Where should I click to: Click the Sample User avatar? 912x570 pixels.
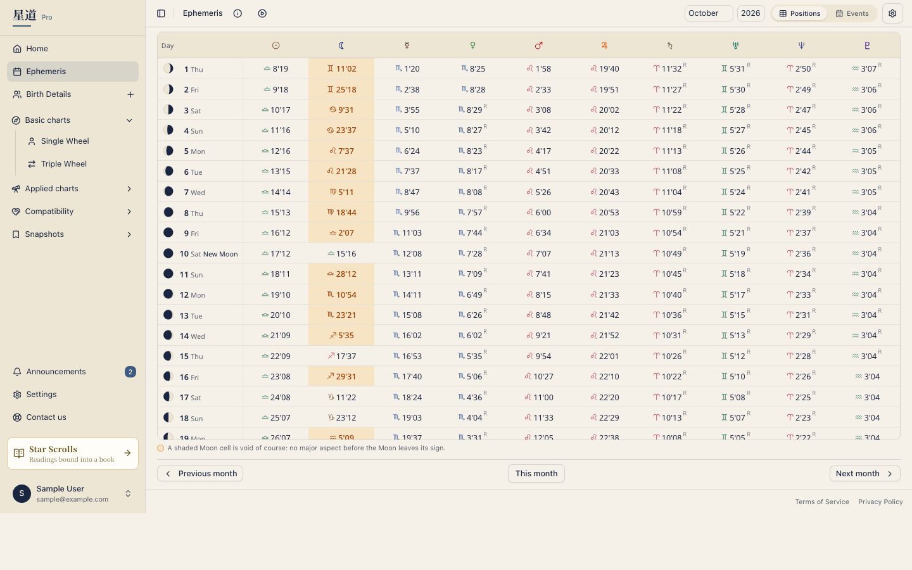22,493
